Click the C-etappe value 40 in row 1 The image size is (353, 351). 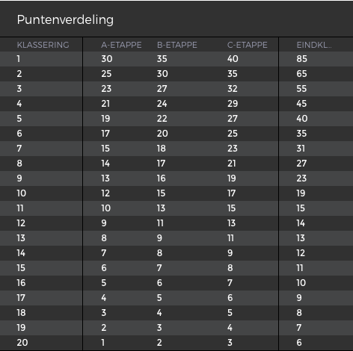233,59
